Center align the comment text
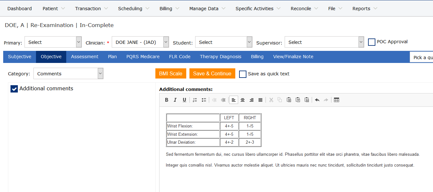The height and width of the screenshot is (192, 433). coord(243,100)
